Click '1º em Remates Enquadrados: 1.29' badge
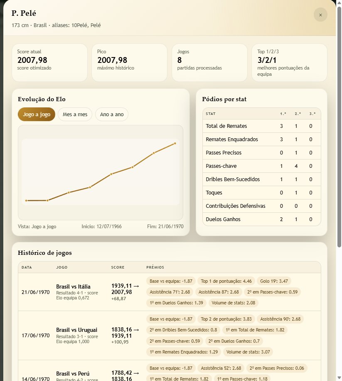 [184, 352]
